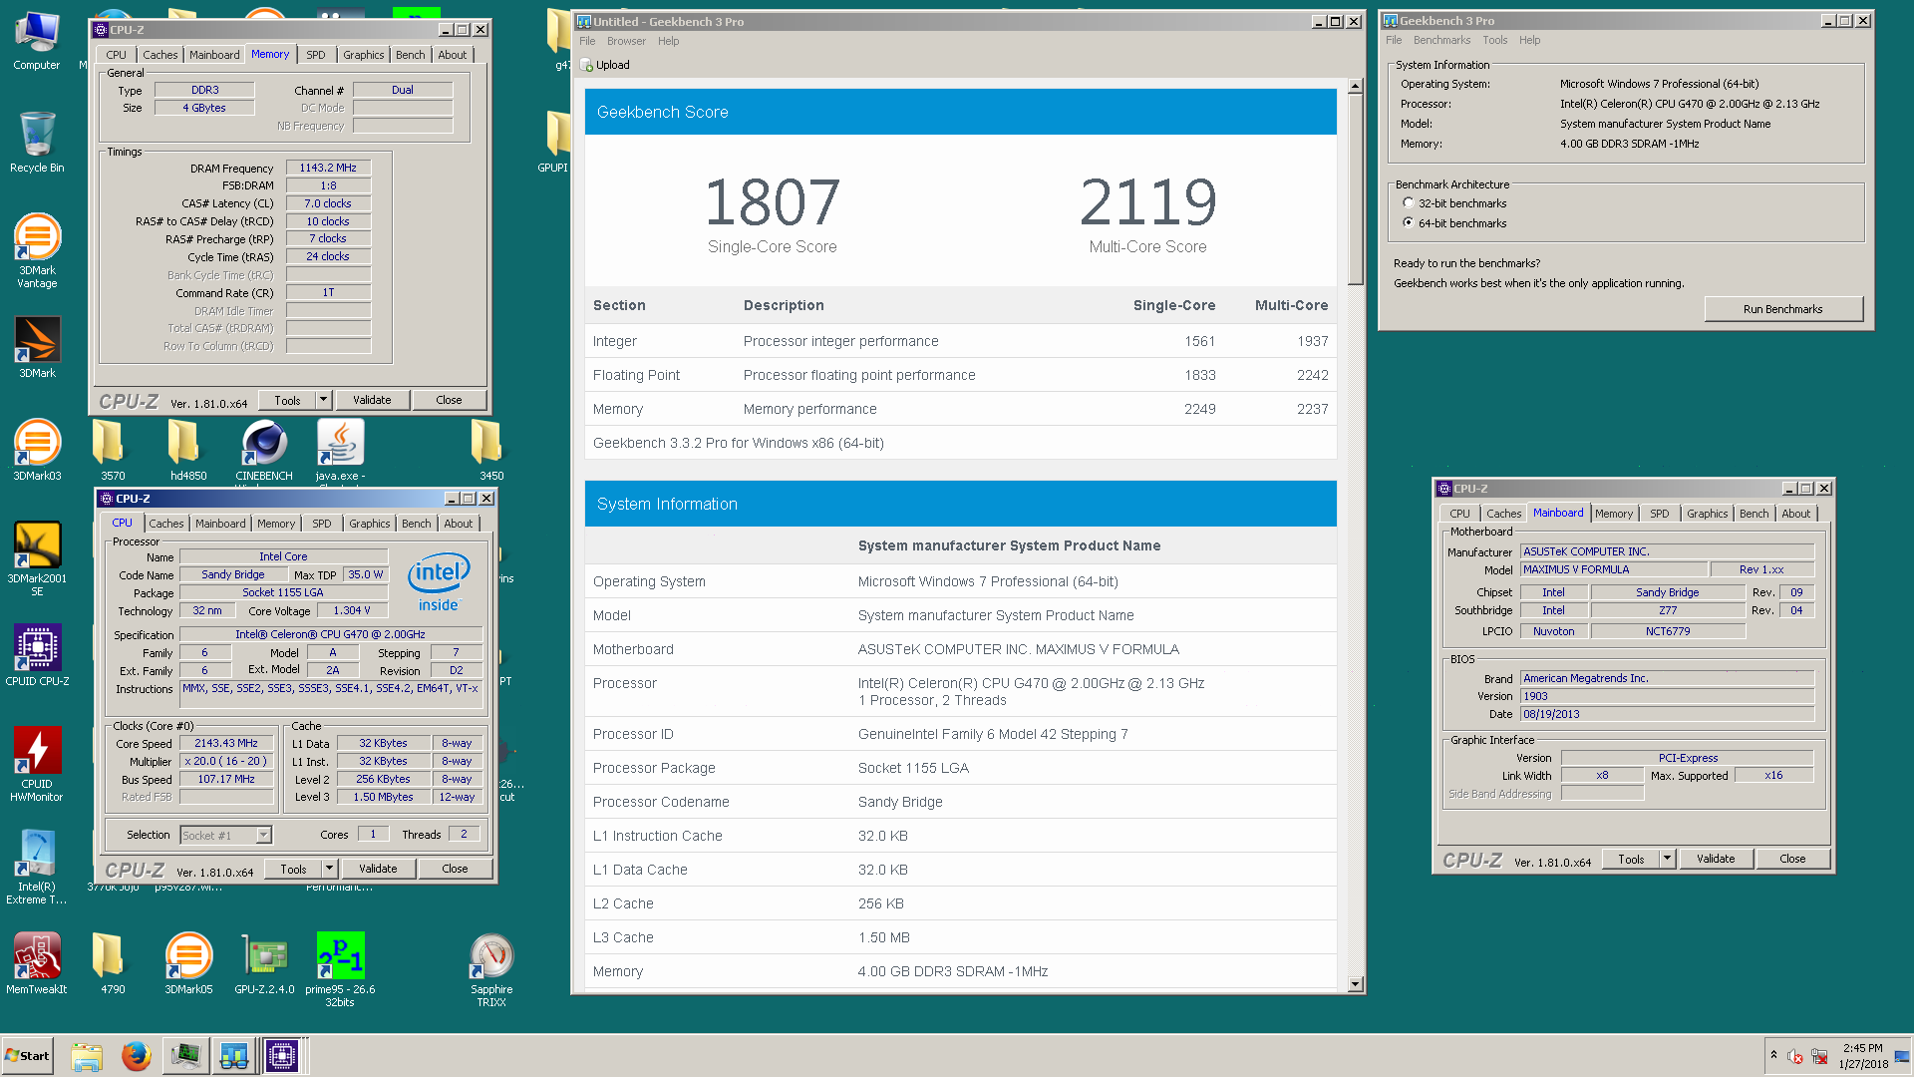Switch to Bench tab in CPU-Z CPU window
The width and height of the screenshot is (1914, 1077).
tap(417, 524)
